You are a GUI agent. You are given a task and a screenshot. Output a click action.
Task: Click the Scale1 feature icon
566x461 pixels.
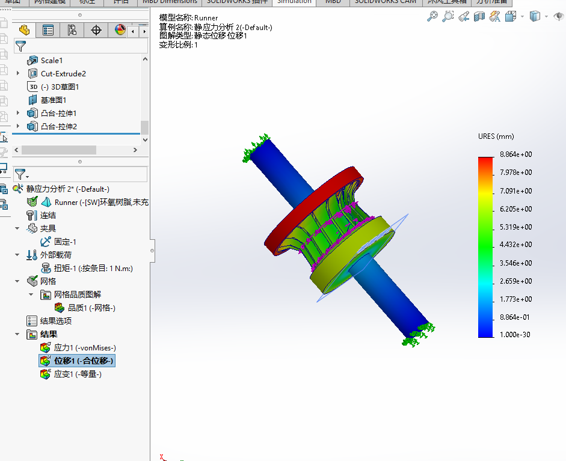point(32,60)
